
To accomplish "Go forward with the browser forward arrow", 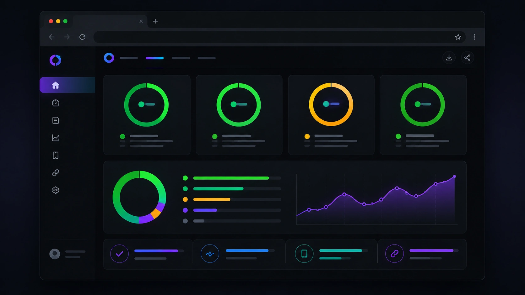I will point(67,37).
